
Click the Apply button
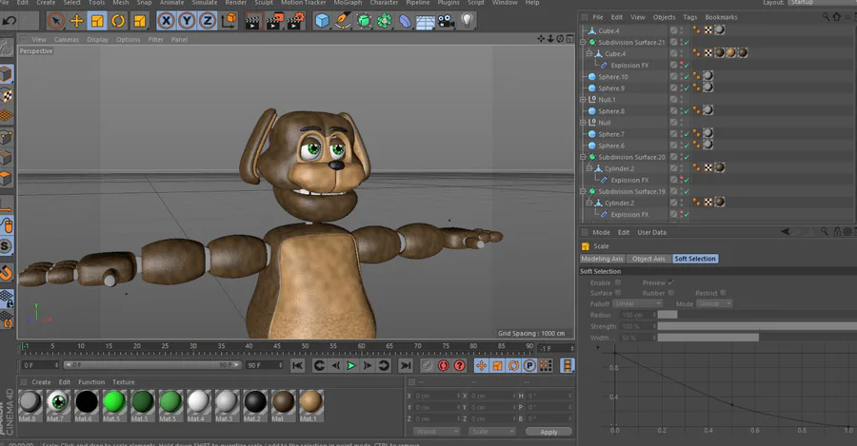coord(548,432)
